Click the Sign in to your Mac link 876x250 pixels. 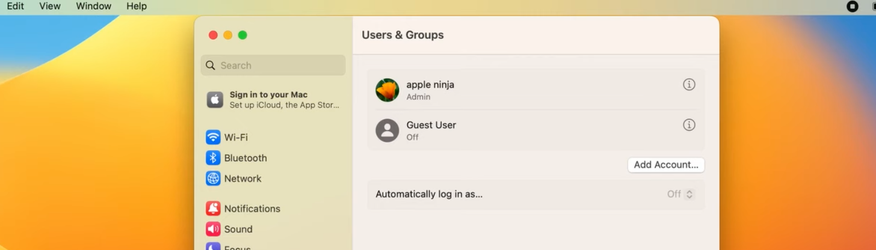(268, 95)
